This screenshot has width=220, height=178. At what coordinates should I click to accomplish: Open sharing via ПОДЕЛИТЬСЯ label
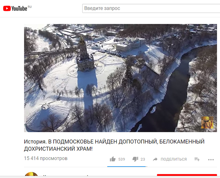point(174,159)
